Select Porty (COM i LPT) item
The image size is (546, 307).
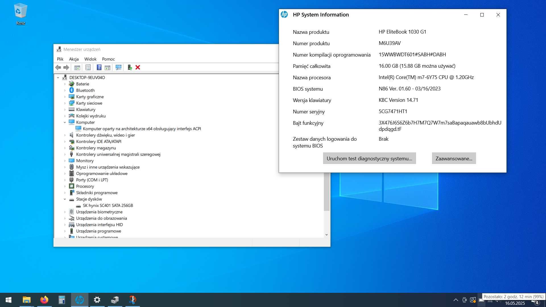92,180
